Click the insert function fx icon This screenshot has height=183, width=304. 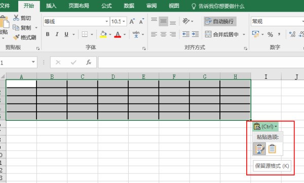click(89, 62)
